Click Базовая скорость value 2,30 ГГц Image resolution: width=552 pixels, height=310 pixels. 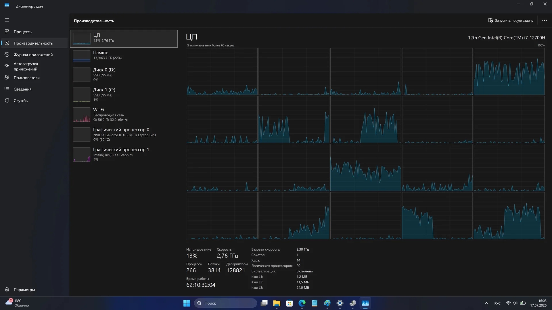(303, 249)
